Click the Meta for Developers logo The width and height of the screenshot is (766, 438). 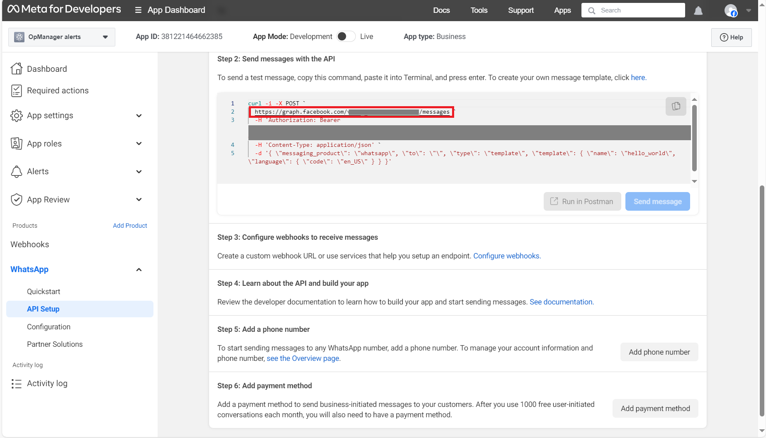[x=64, y=10]
